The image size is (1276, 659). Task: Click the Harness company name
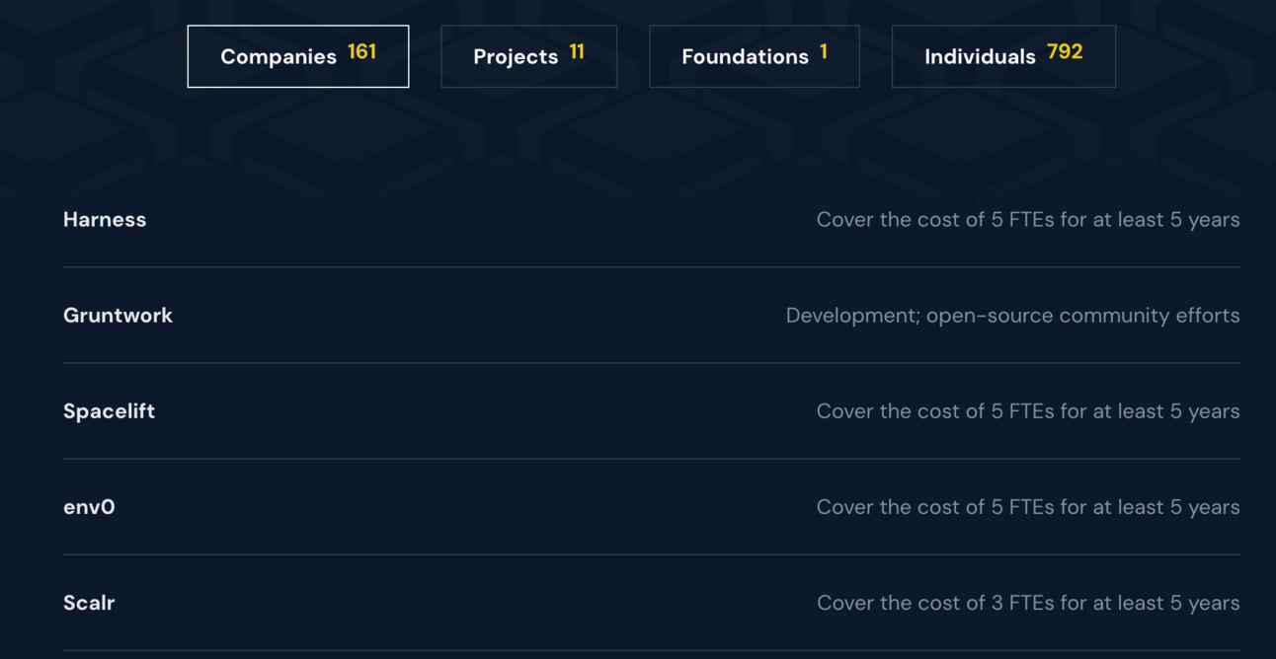click(x=105, y=219)
